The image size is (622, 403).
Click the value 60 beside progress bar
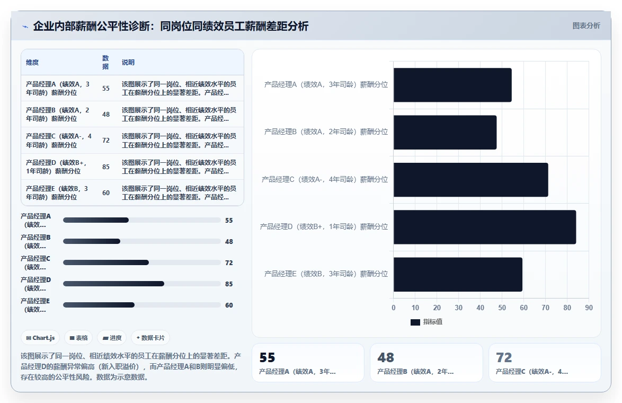coord(229,305)
